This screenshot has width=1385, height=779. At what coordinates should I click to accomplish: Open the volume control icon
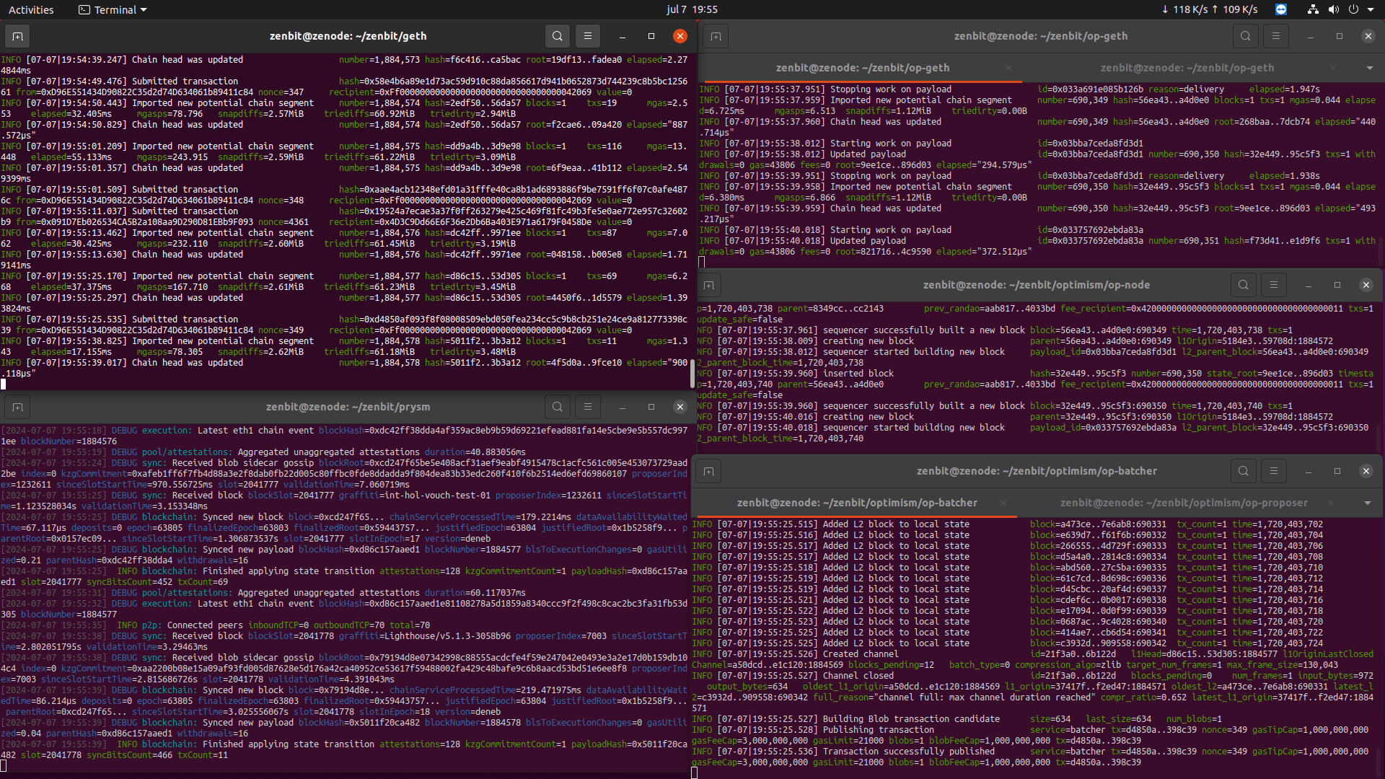1333,9
